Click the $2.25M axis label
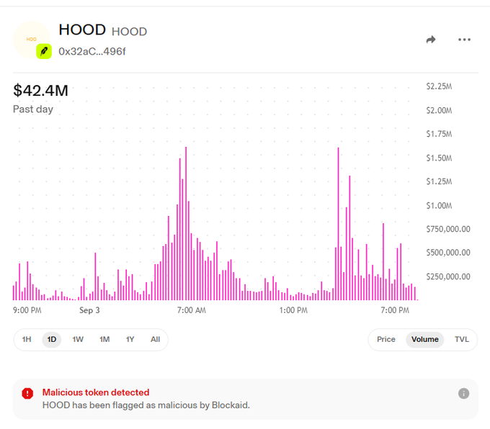Screen dimensions: 490x429 pos(439,86)
